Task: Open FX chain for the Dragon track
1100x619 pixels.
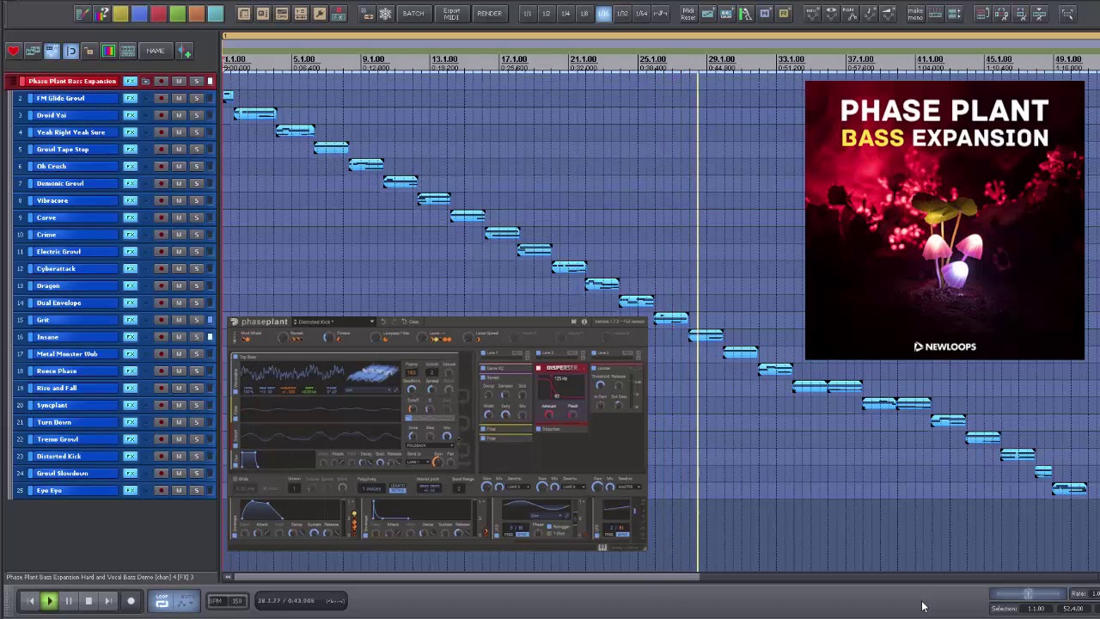Action: [x=131, y=285]
